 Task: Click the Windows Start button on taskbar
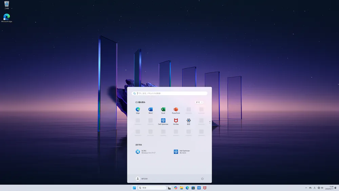coord(134,188)
